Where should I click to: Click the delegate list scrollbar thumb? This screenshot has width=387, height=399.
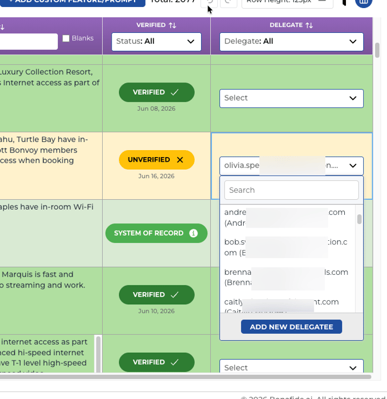(x=359, y=219)
